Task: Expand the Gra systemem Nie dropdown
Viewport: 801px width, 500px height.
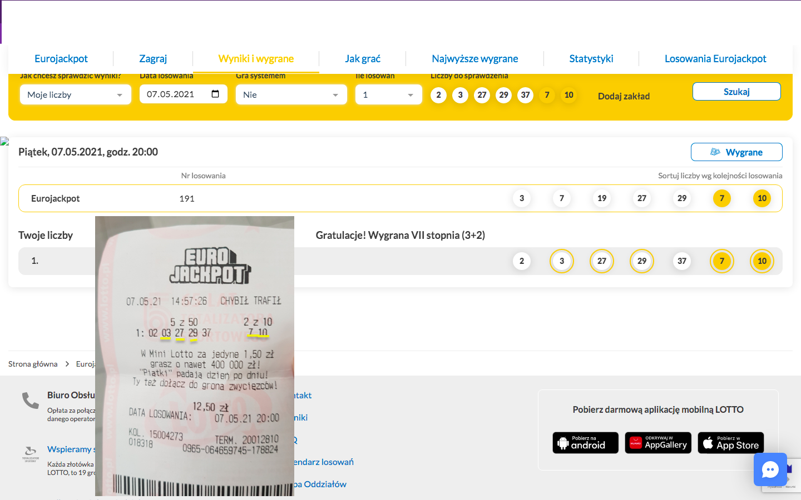Action: pyautogui.click(x=291, y=94)
